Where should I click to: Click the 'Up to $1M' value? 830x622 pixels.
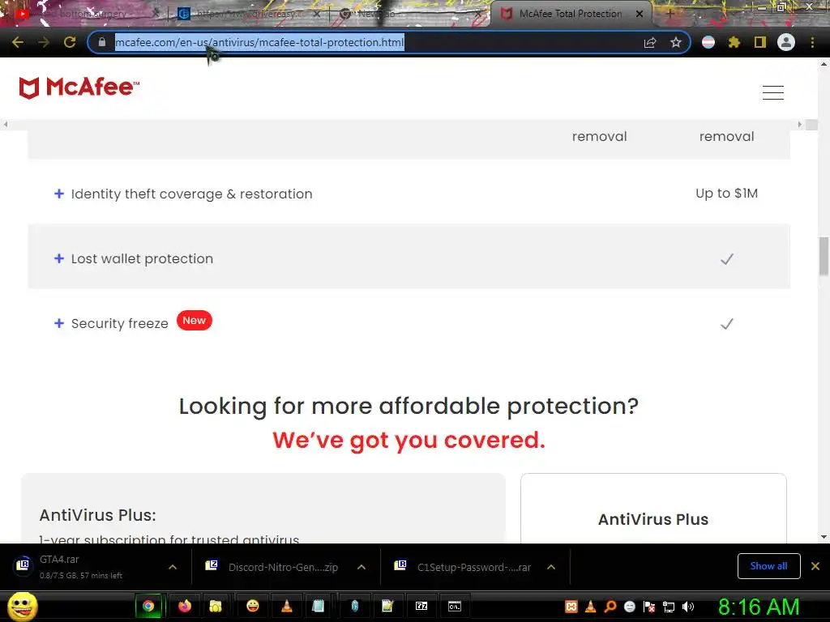click(x=727, y=194)
